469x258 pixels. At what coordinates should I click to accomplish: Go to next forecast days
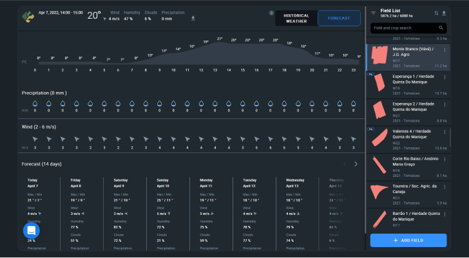356,164
